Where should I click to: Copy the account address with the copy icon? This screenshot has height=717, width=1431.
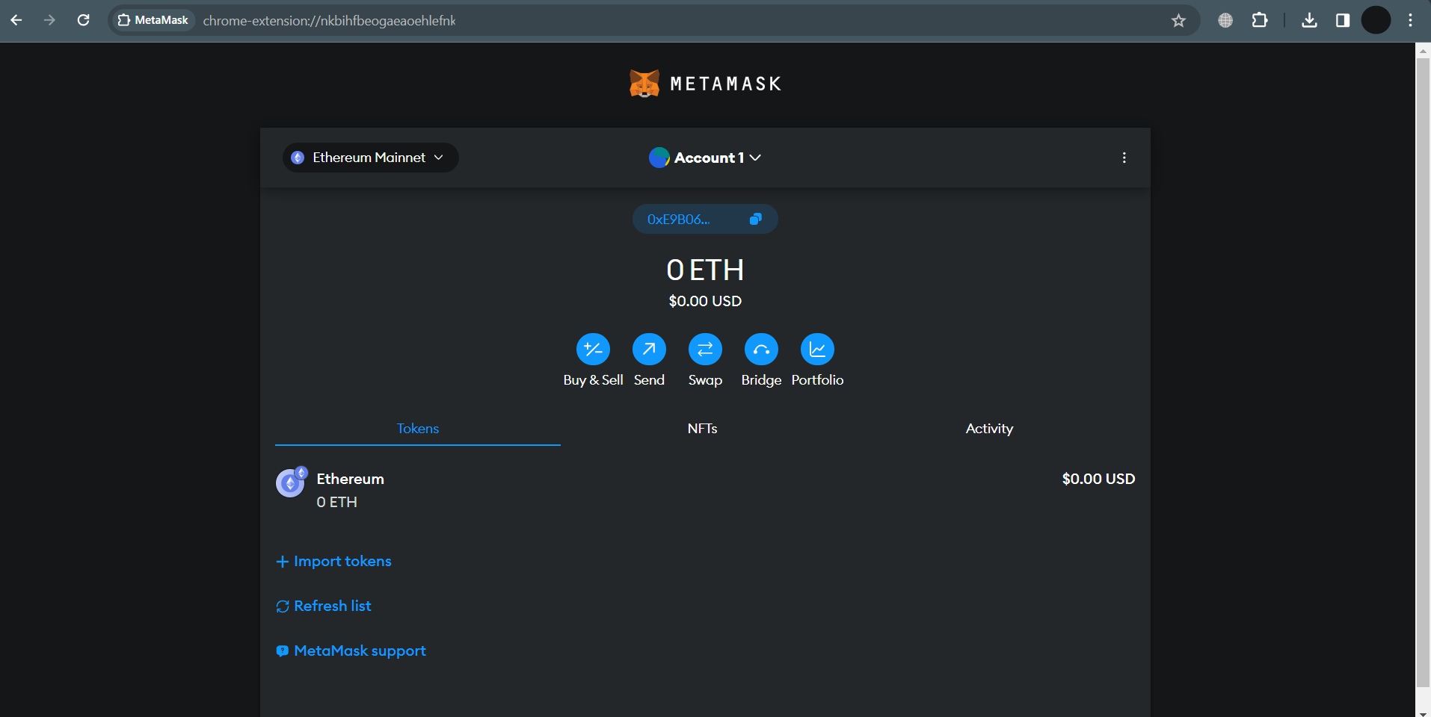(754, 219)
